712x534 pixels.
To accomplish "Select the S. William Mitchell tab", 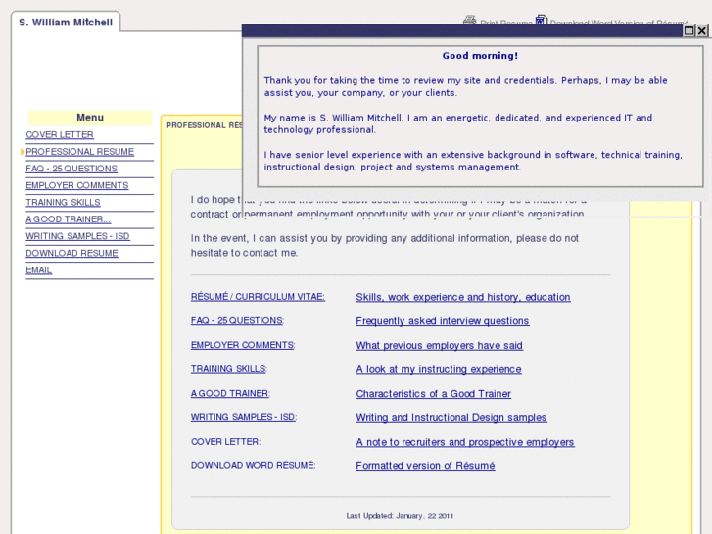I will click(66, 23).
